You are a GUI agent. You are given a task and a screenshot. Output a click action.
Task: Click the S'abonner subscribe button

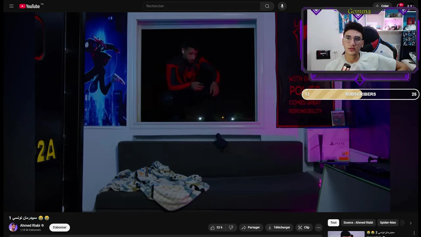[x=60, y=227]
